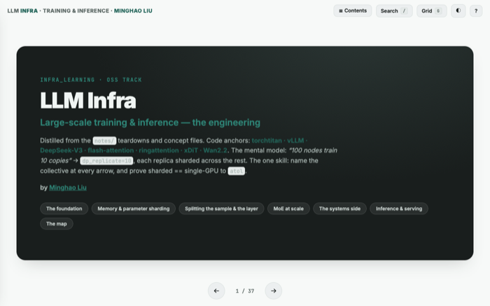The height and width of the screenshot is (306, 490).
Task: Click the dp_replicate=10 code chip
Action: 106,160
